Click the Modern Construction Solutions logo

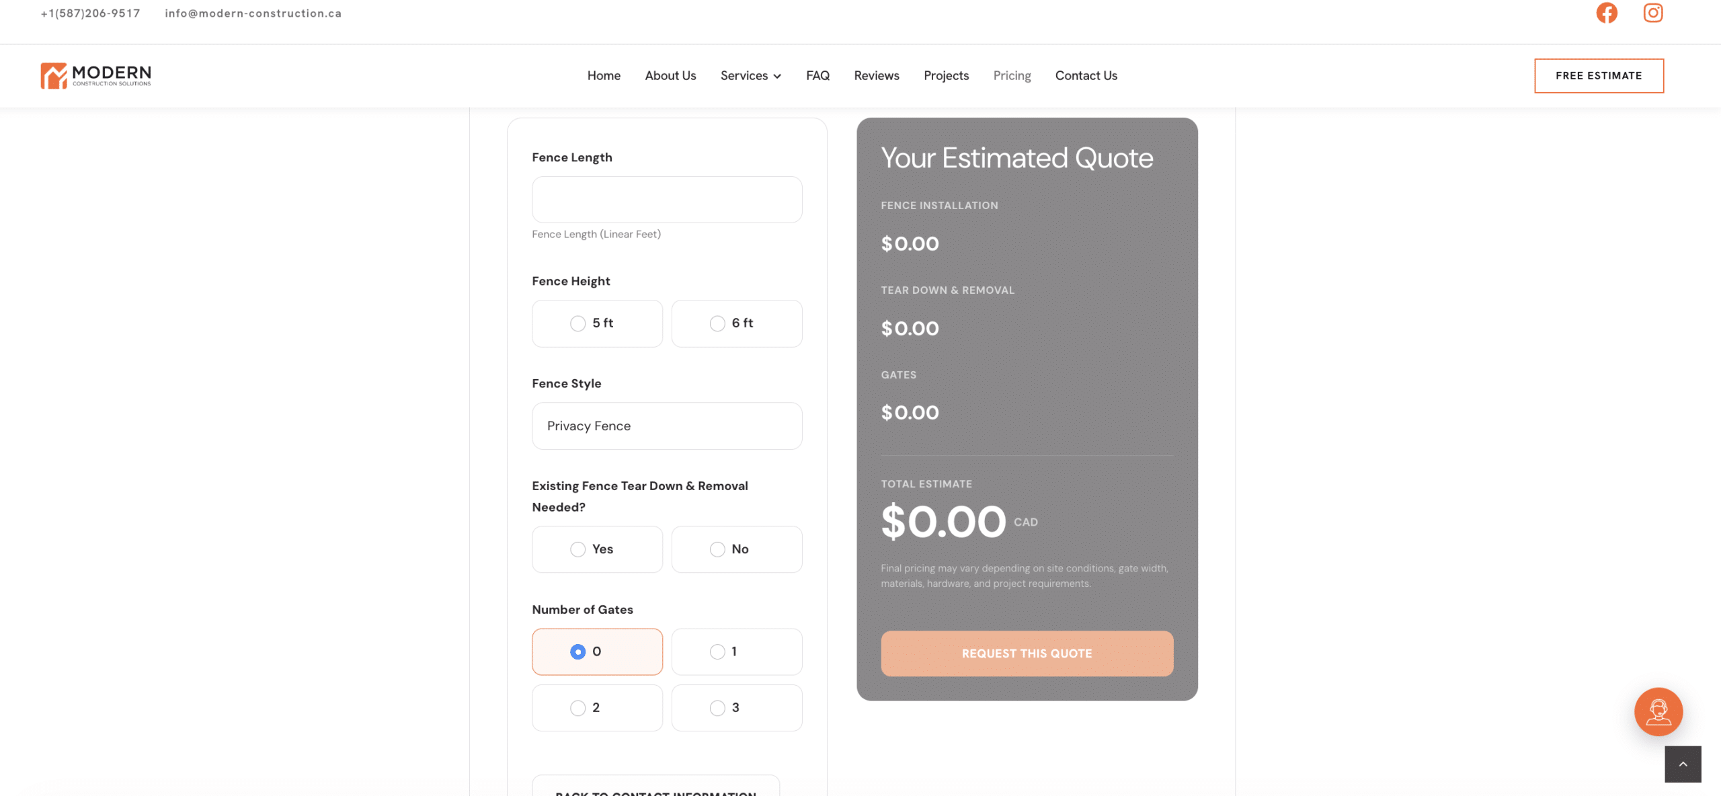pos(95,76)
